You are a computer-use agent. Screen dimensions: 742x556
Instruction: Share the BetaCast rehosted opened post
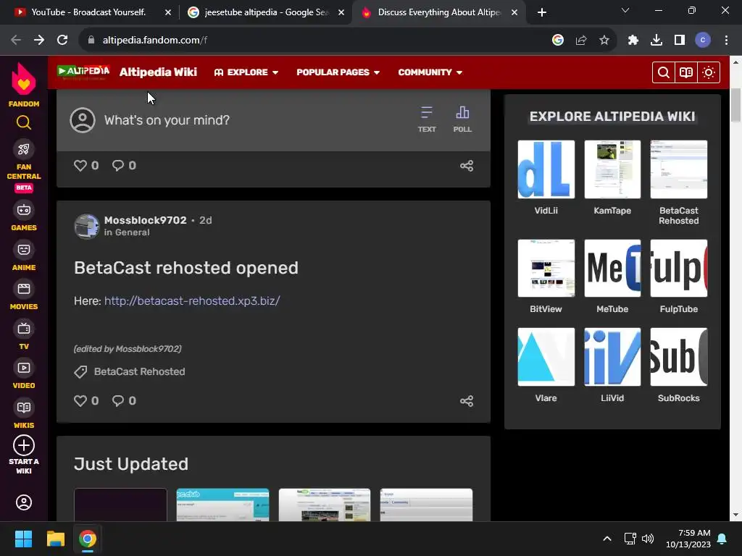(467, 401)
